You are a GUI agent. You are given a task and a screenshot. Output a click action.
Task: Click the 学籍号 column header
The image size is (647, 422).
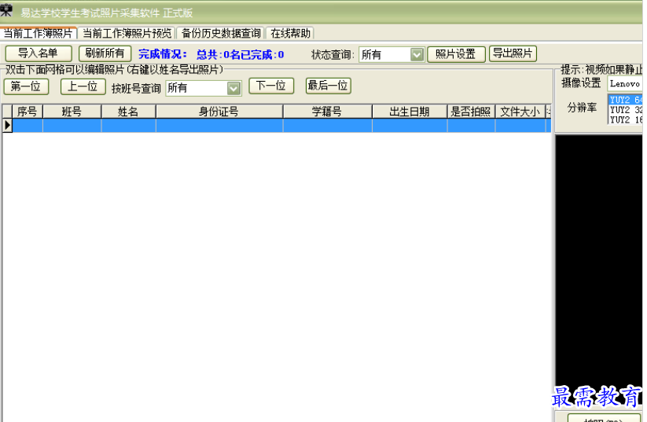(x=328, y=112)
